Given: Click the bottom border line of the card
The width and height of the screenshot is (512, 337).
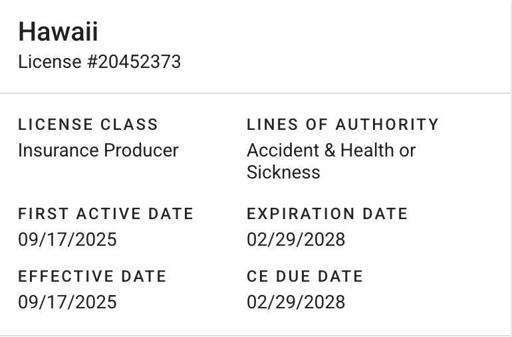Looking at the screenshot, I should coord(255,335).
